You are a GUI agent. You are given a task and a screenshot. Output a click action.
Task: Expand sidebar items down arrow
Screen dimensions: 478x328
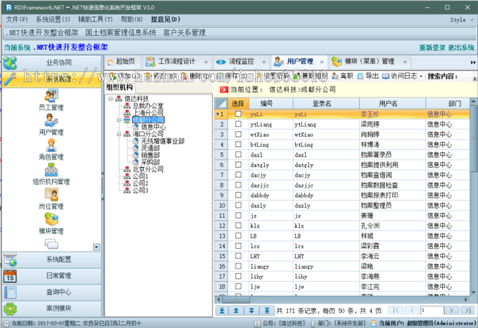96,247
